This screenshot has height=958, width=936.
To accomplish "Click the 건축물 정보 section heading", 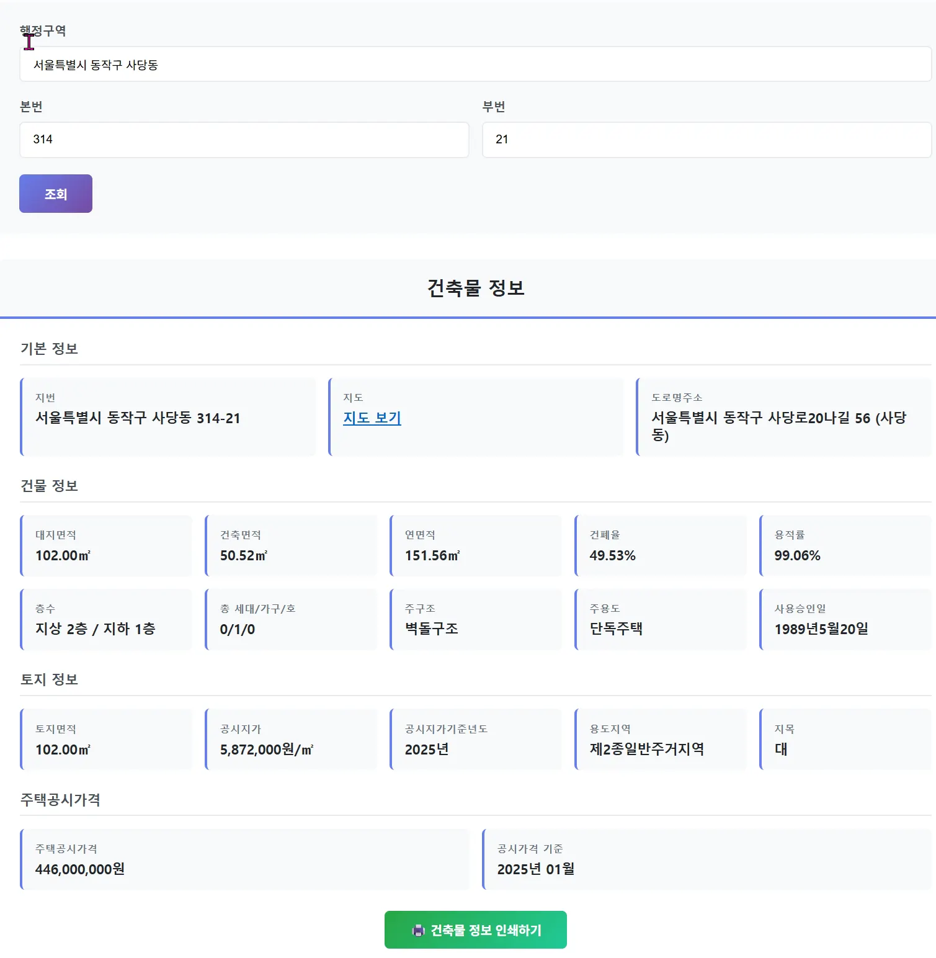I will [476, 288].
